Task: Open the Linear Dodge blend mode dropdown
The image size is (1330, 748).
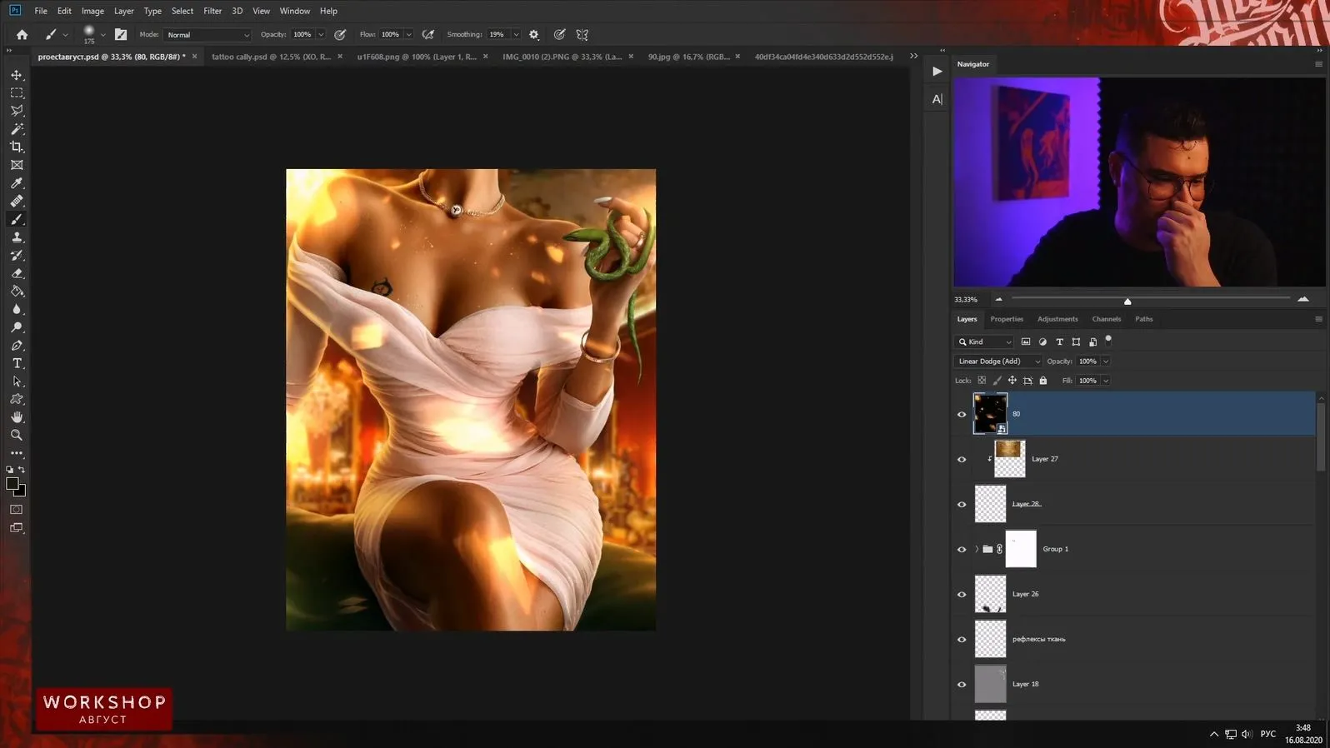Action: (x=997, y=362)
